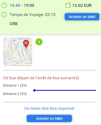Screen dimensions: 101x125
Task: Select the 16:45 departure time link
Action: pos(15,5)
